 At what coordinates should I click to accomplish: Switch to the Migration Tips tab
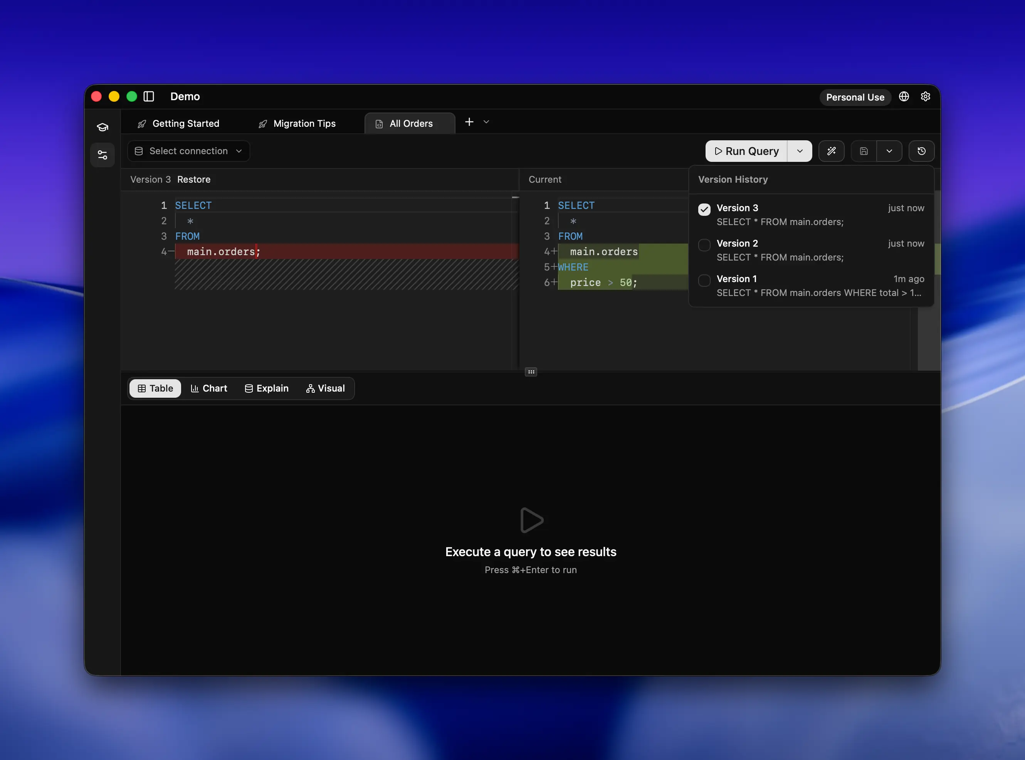pos(297,124)
